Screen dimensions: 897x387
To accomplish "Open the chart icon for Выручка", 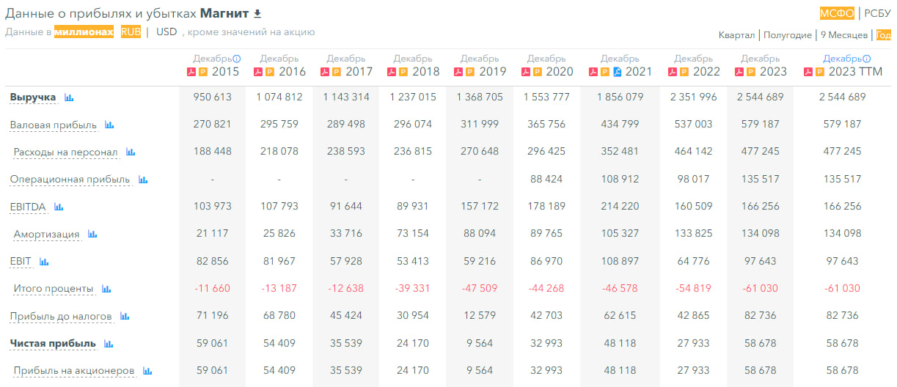I will click(x=69, y=97).
